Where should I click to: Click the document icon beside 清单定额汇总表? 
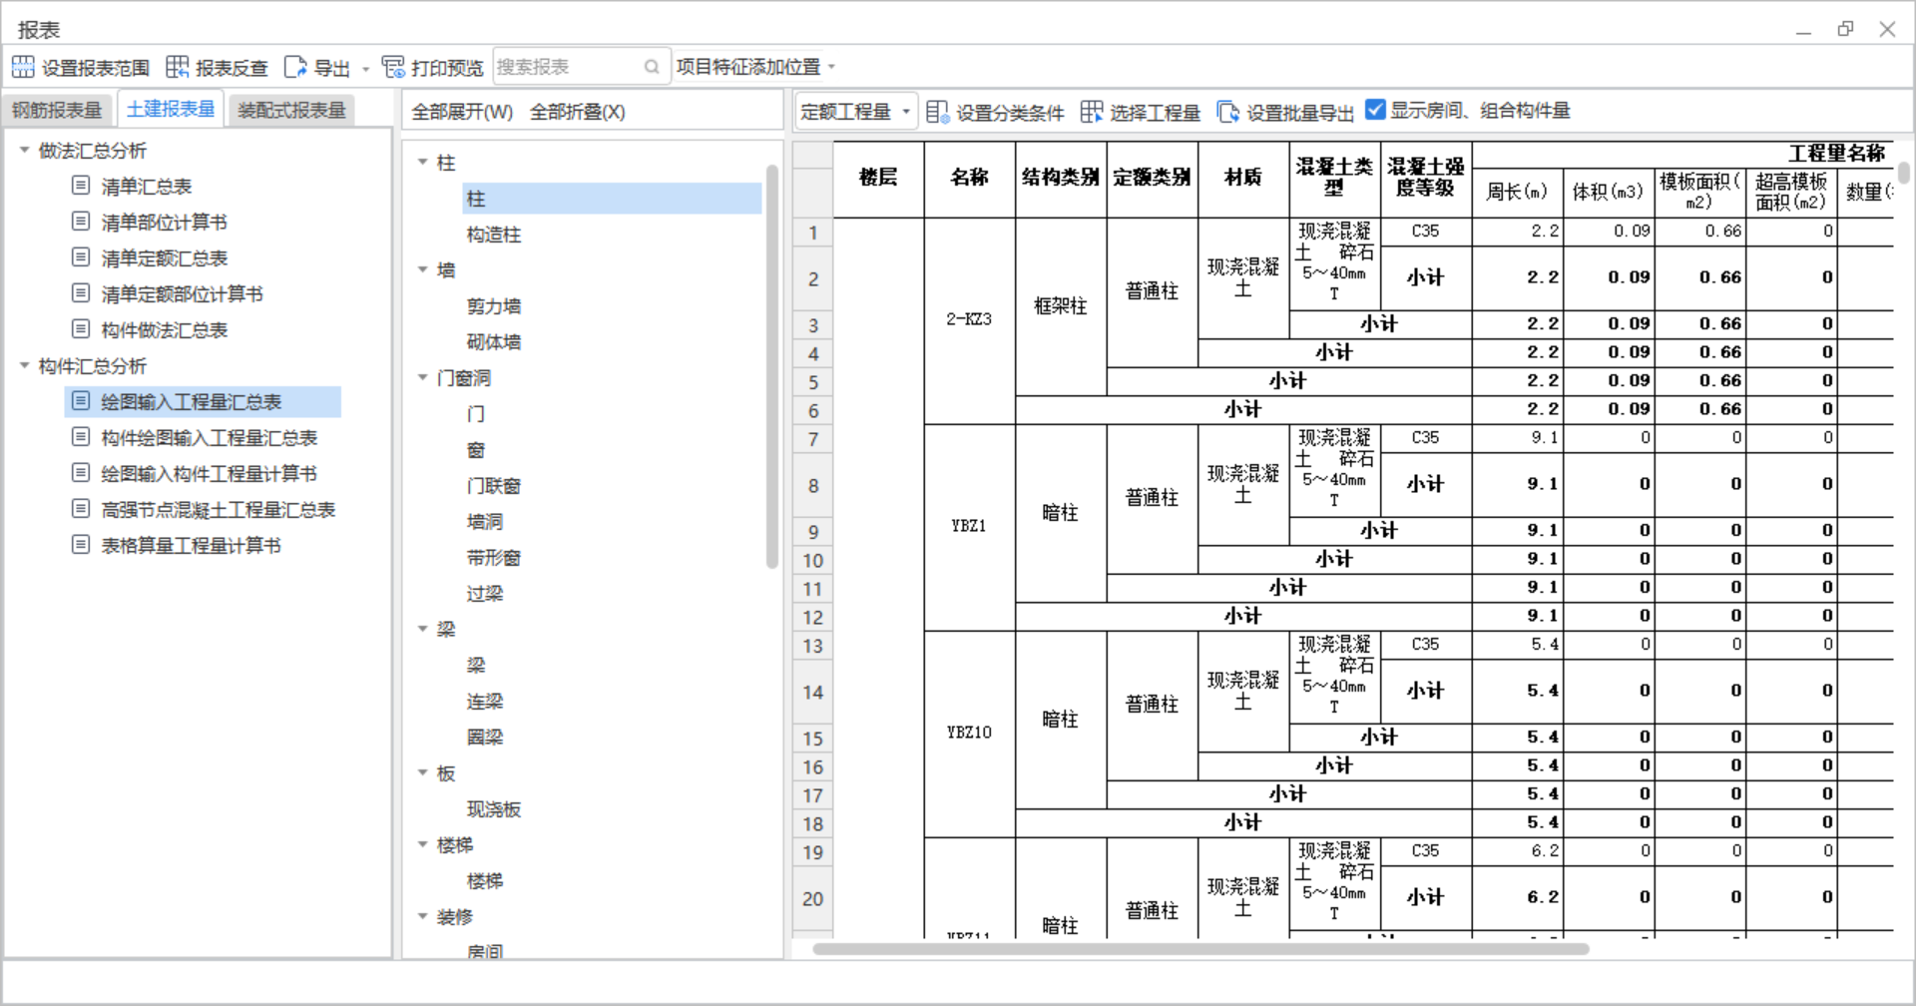(81, 257)
